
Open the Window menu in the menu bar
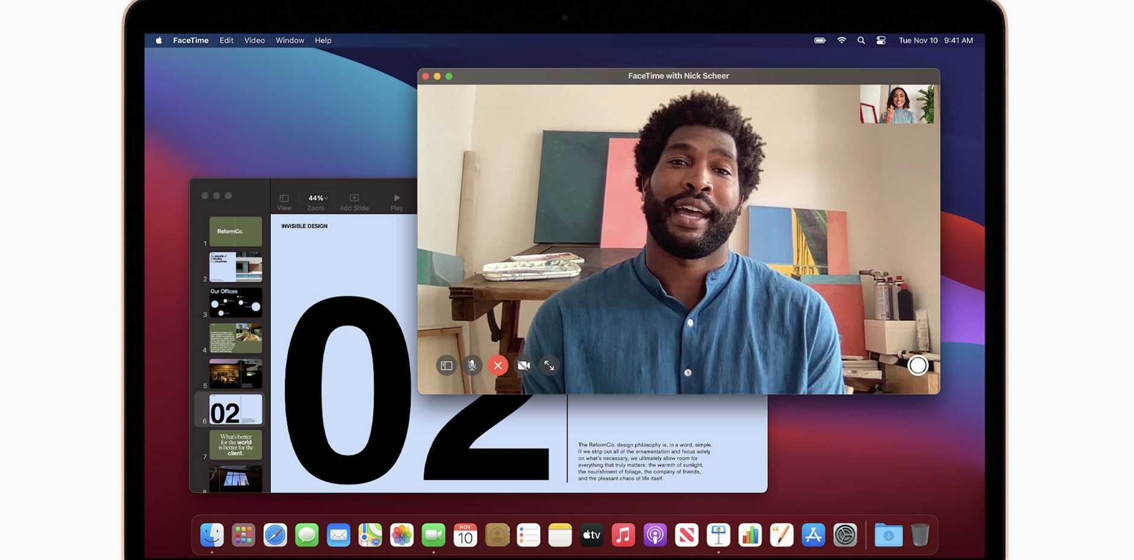(x=290, y=40)
